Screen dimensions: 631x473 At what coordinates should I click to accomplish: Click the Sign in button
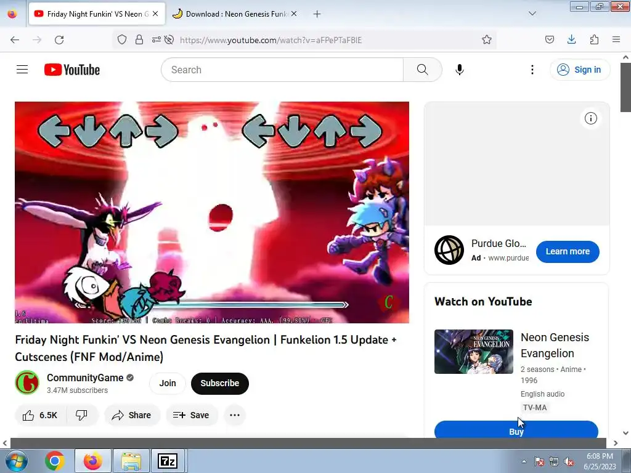point(580,70)
